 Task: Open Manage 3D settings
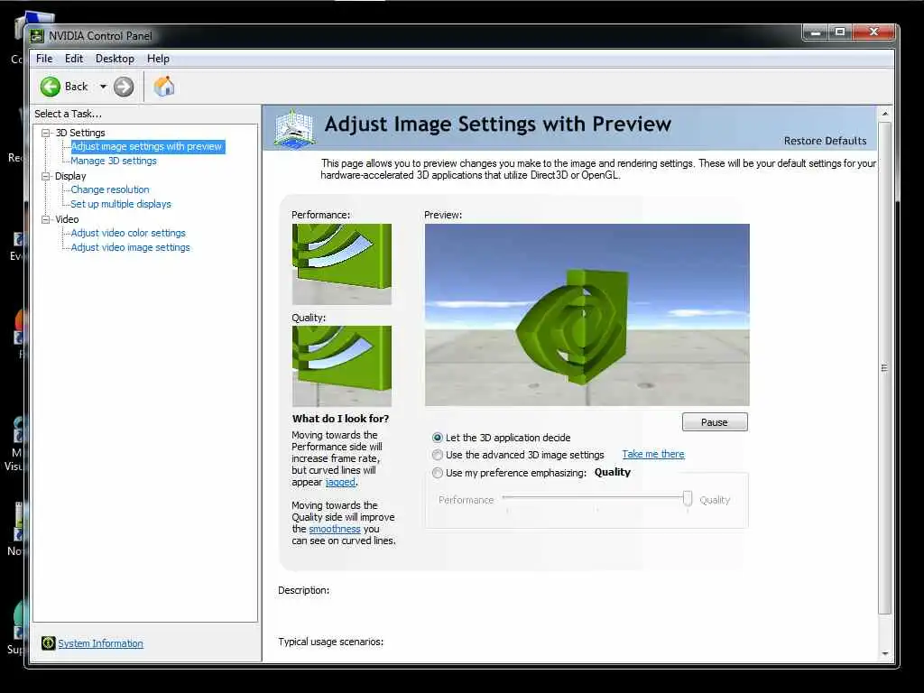[113, 161]
